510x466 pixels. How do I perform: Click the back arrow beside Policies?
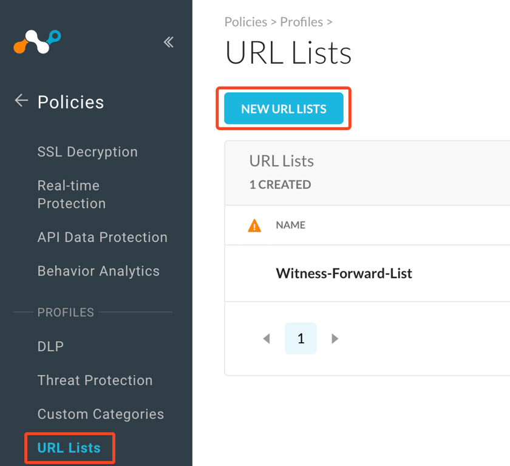[x=22, y=101]
